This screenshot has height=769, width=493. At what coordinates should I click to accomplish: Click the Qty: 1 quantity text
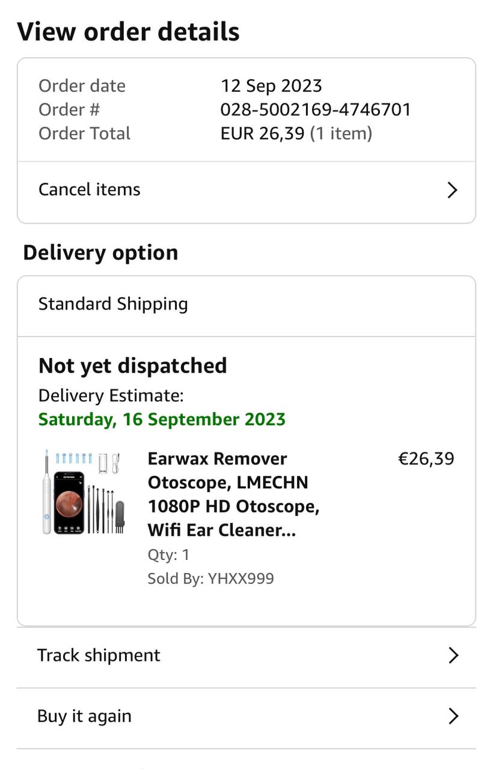point(168,555)
